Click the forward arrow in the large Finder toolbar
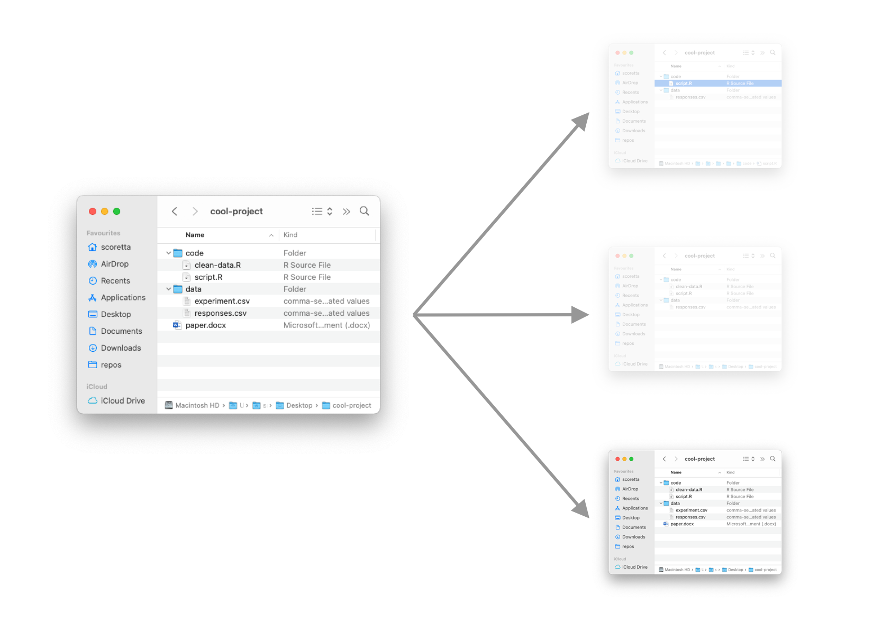Image resolution: width=891 pixels, height=630 pixels. click(x=195, y=212)
